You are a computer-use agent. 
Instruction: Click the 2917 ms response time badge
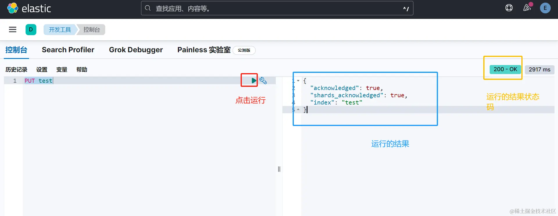coord(540,70)
